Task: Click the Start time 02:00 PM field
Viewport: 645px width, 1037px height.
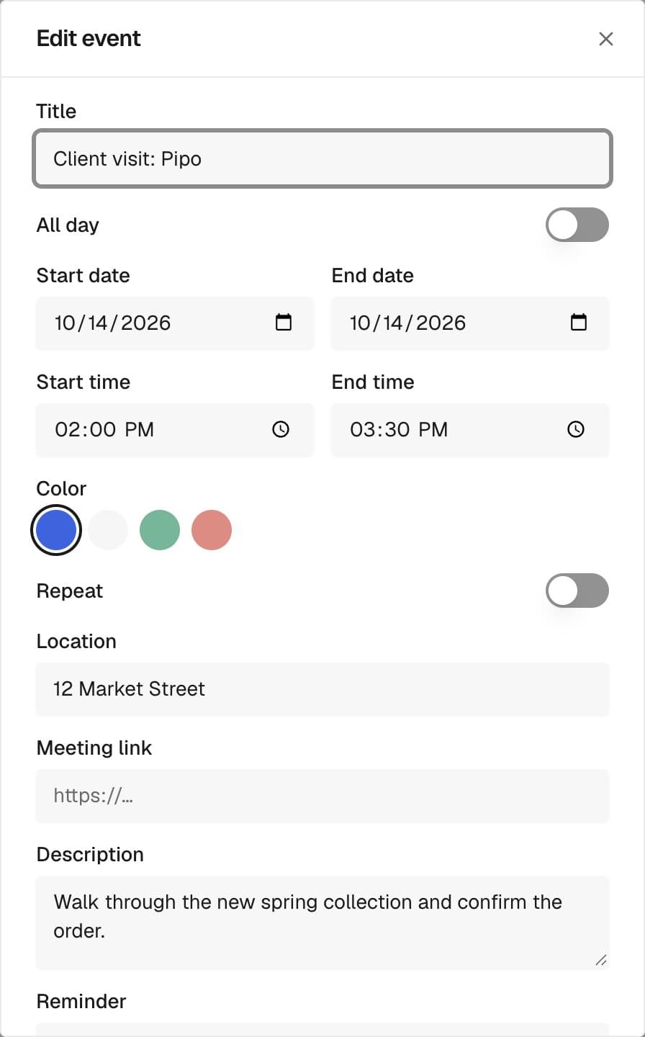Action: [175, 430]
